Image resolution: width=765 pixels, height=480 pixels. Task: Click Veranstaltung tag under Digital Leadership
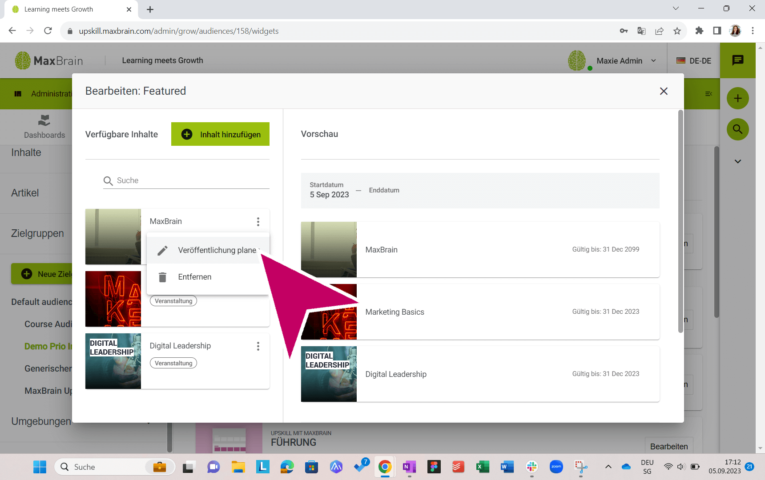[x=173, y=363]
